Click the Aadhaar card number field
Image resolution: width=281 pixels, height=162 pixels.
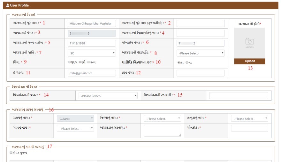[92, 33]
